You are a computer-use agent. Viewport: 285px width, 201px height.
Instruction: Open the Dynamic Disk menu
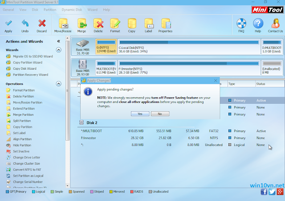(x=72, y=10)
